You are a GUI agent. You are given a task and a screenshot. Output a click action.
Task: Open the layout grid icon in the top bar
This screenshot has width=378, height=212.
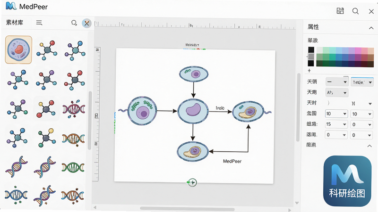pyautogui.click(x=340, y=11)
